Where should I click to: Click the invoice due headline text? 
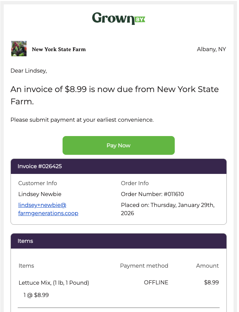coord(114,95)
